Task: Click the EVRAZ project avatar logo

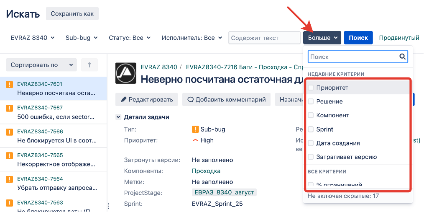Action: [126, 73]
